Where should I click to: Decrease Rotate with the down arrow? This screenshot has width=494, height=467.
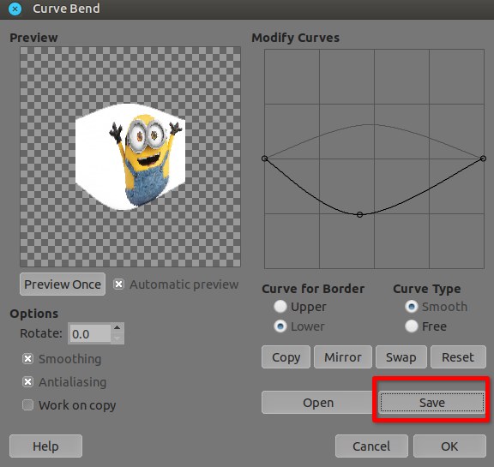(117, 338)
